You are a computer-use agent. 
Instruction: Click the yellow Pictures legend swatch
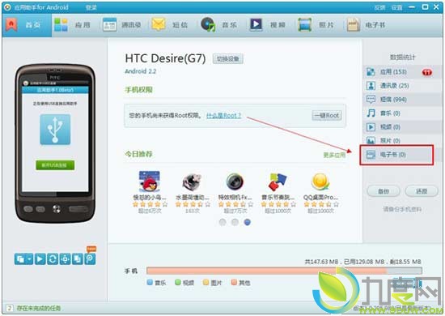click(206, 282)
